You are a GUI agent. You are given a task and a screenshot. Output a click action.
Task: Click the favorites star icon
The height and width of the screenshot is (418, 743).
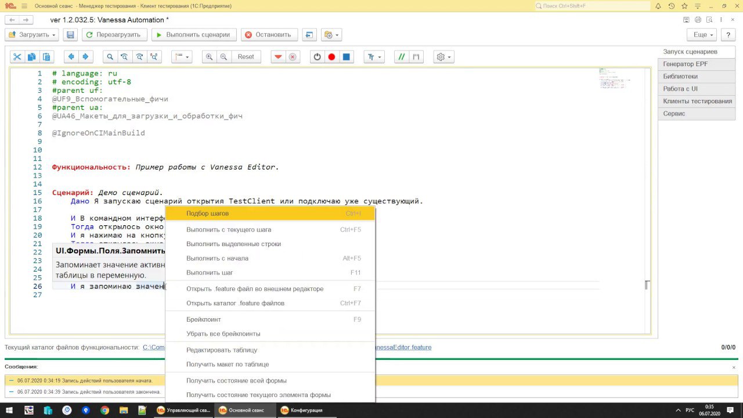tap(686, 6)
